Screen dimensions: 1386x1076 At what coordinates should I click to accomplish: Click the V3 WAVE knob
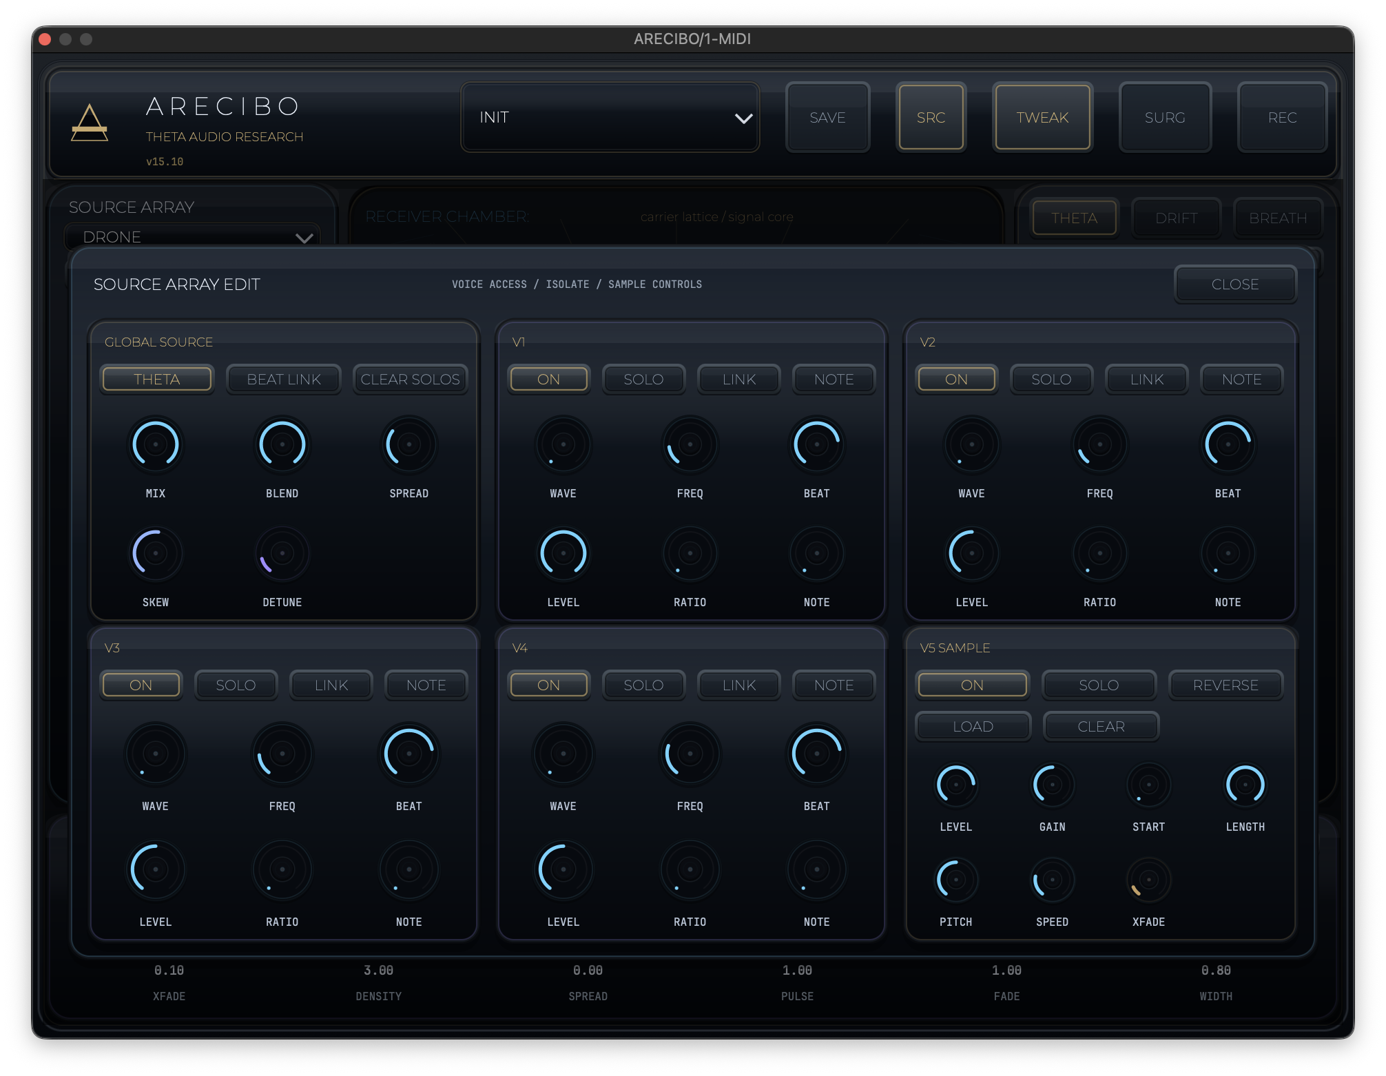click(156, 754)
